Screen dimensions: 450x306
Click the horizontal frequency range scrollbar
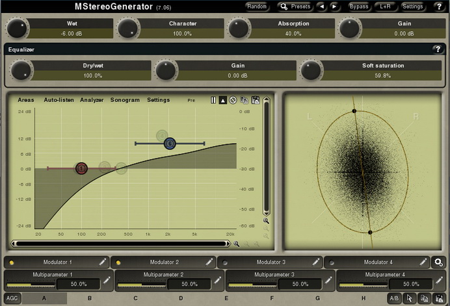120,244
